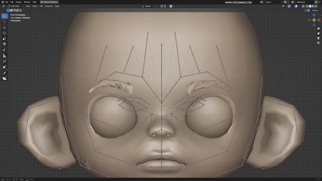Select the bone Roll tool
Viewport: 322px width, 181px height.
click(5, 61)
